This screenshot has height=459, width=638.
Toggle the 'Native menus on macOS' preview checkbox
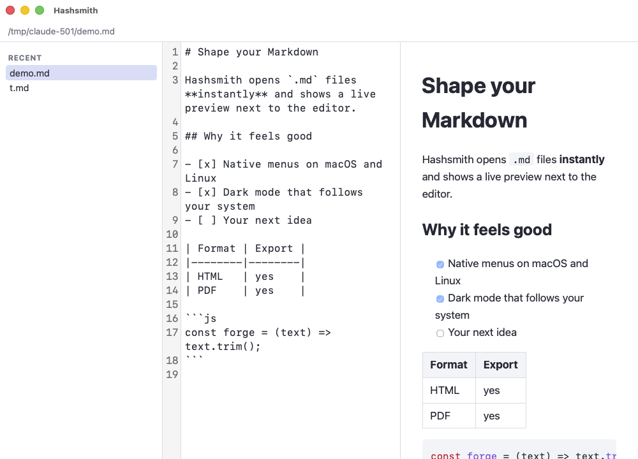440,265
